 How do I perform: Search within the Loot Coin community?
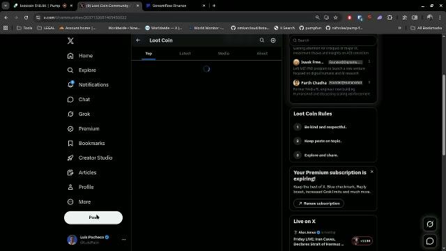coord(262,40)
